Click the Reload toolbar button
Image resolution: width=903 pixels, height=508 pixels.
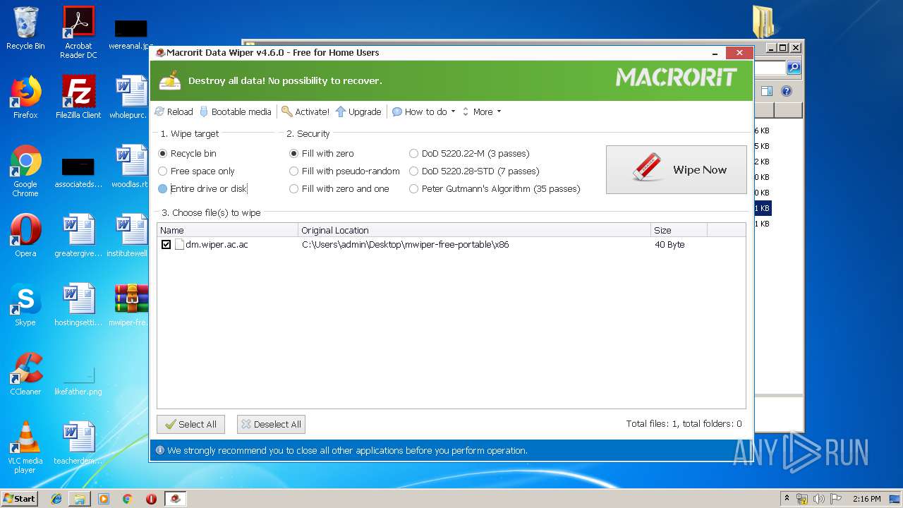pyautogui.click(x=174, y=111)
